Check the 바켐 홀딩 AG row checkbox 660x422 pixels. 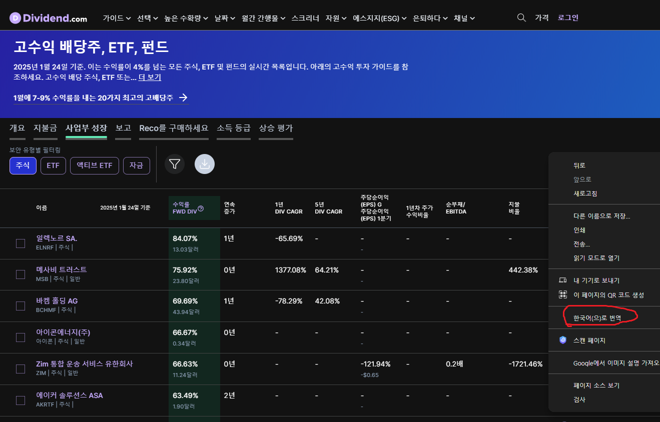pyautogui.click(x=21, y=306)
